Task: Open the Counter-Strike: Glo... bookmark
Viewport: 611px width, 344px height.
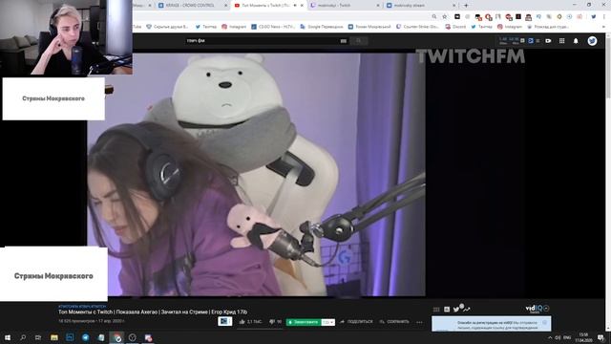Action: [x=417, y=27]
